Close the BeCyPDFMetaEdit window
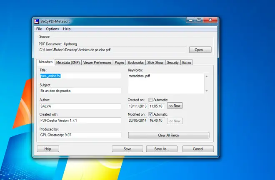Image resolution: width=275 pixels, height=180 pixels. [x=210, y=20]
